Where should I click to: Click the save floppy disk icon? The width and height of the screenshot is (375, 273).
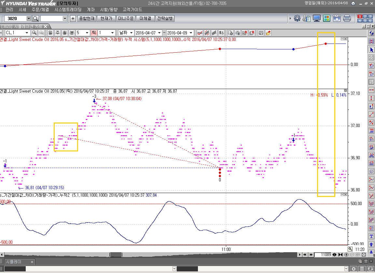pyautogui.click(x=261, y=33)
